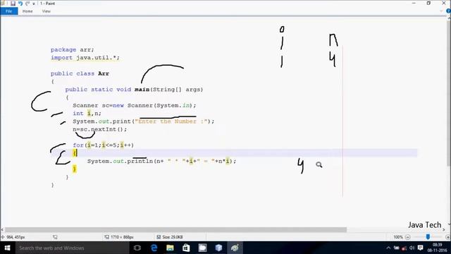Click the active Paint taskbar icon
This screenshot has height=254, width=451.
coord(235,248)
